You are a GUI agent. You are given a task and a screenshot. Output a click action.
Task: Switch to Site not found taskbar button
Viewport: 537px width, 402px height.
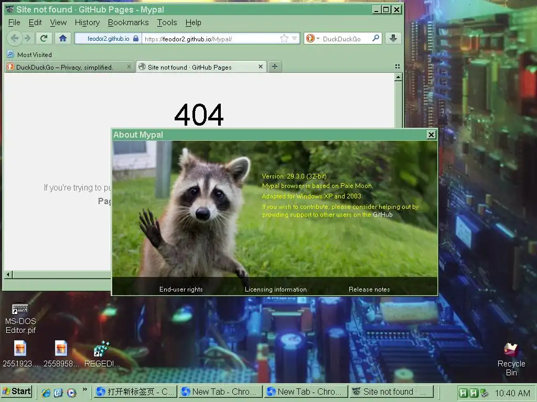point(392,392)
